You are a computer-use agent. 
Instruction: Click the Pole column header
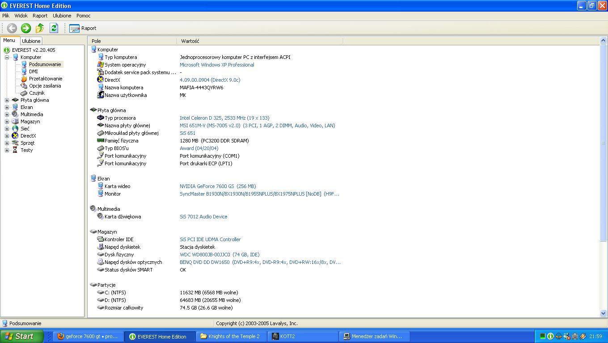pos(133,41)
